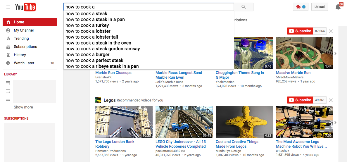Viewport: 347px width, 162px height.
Task: Expand the library with Show more
Action: coord(23,107)
